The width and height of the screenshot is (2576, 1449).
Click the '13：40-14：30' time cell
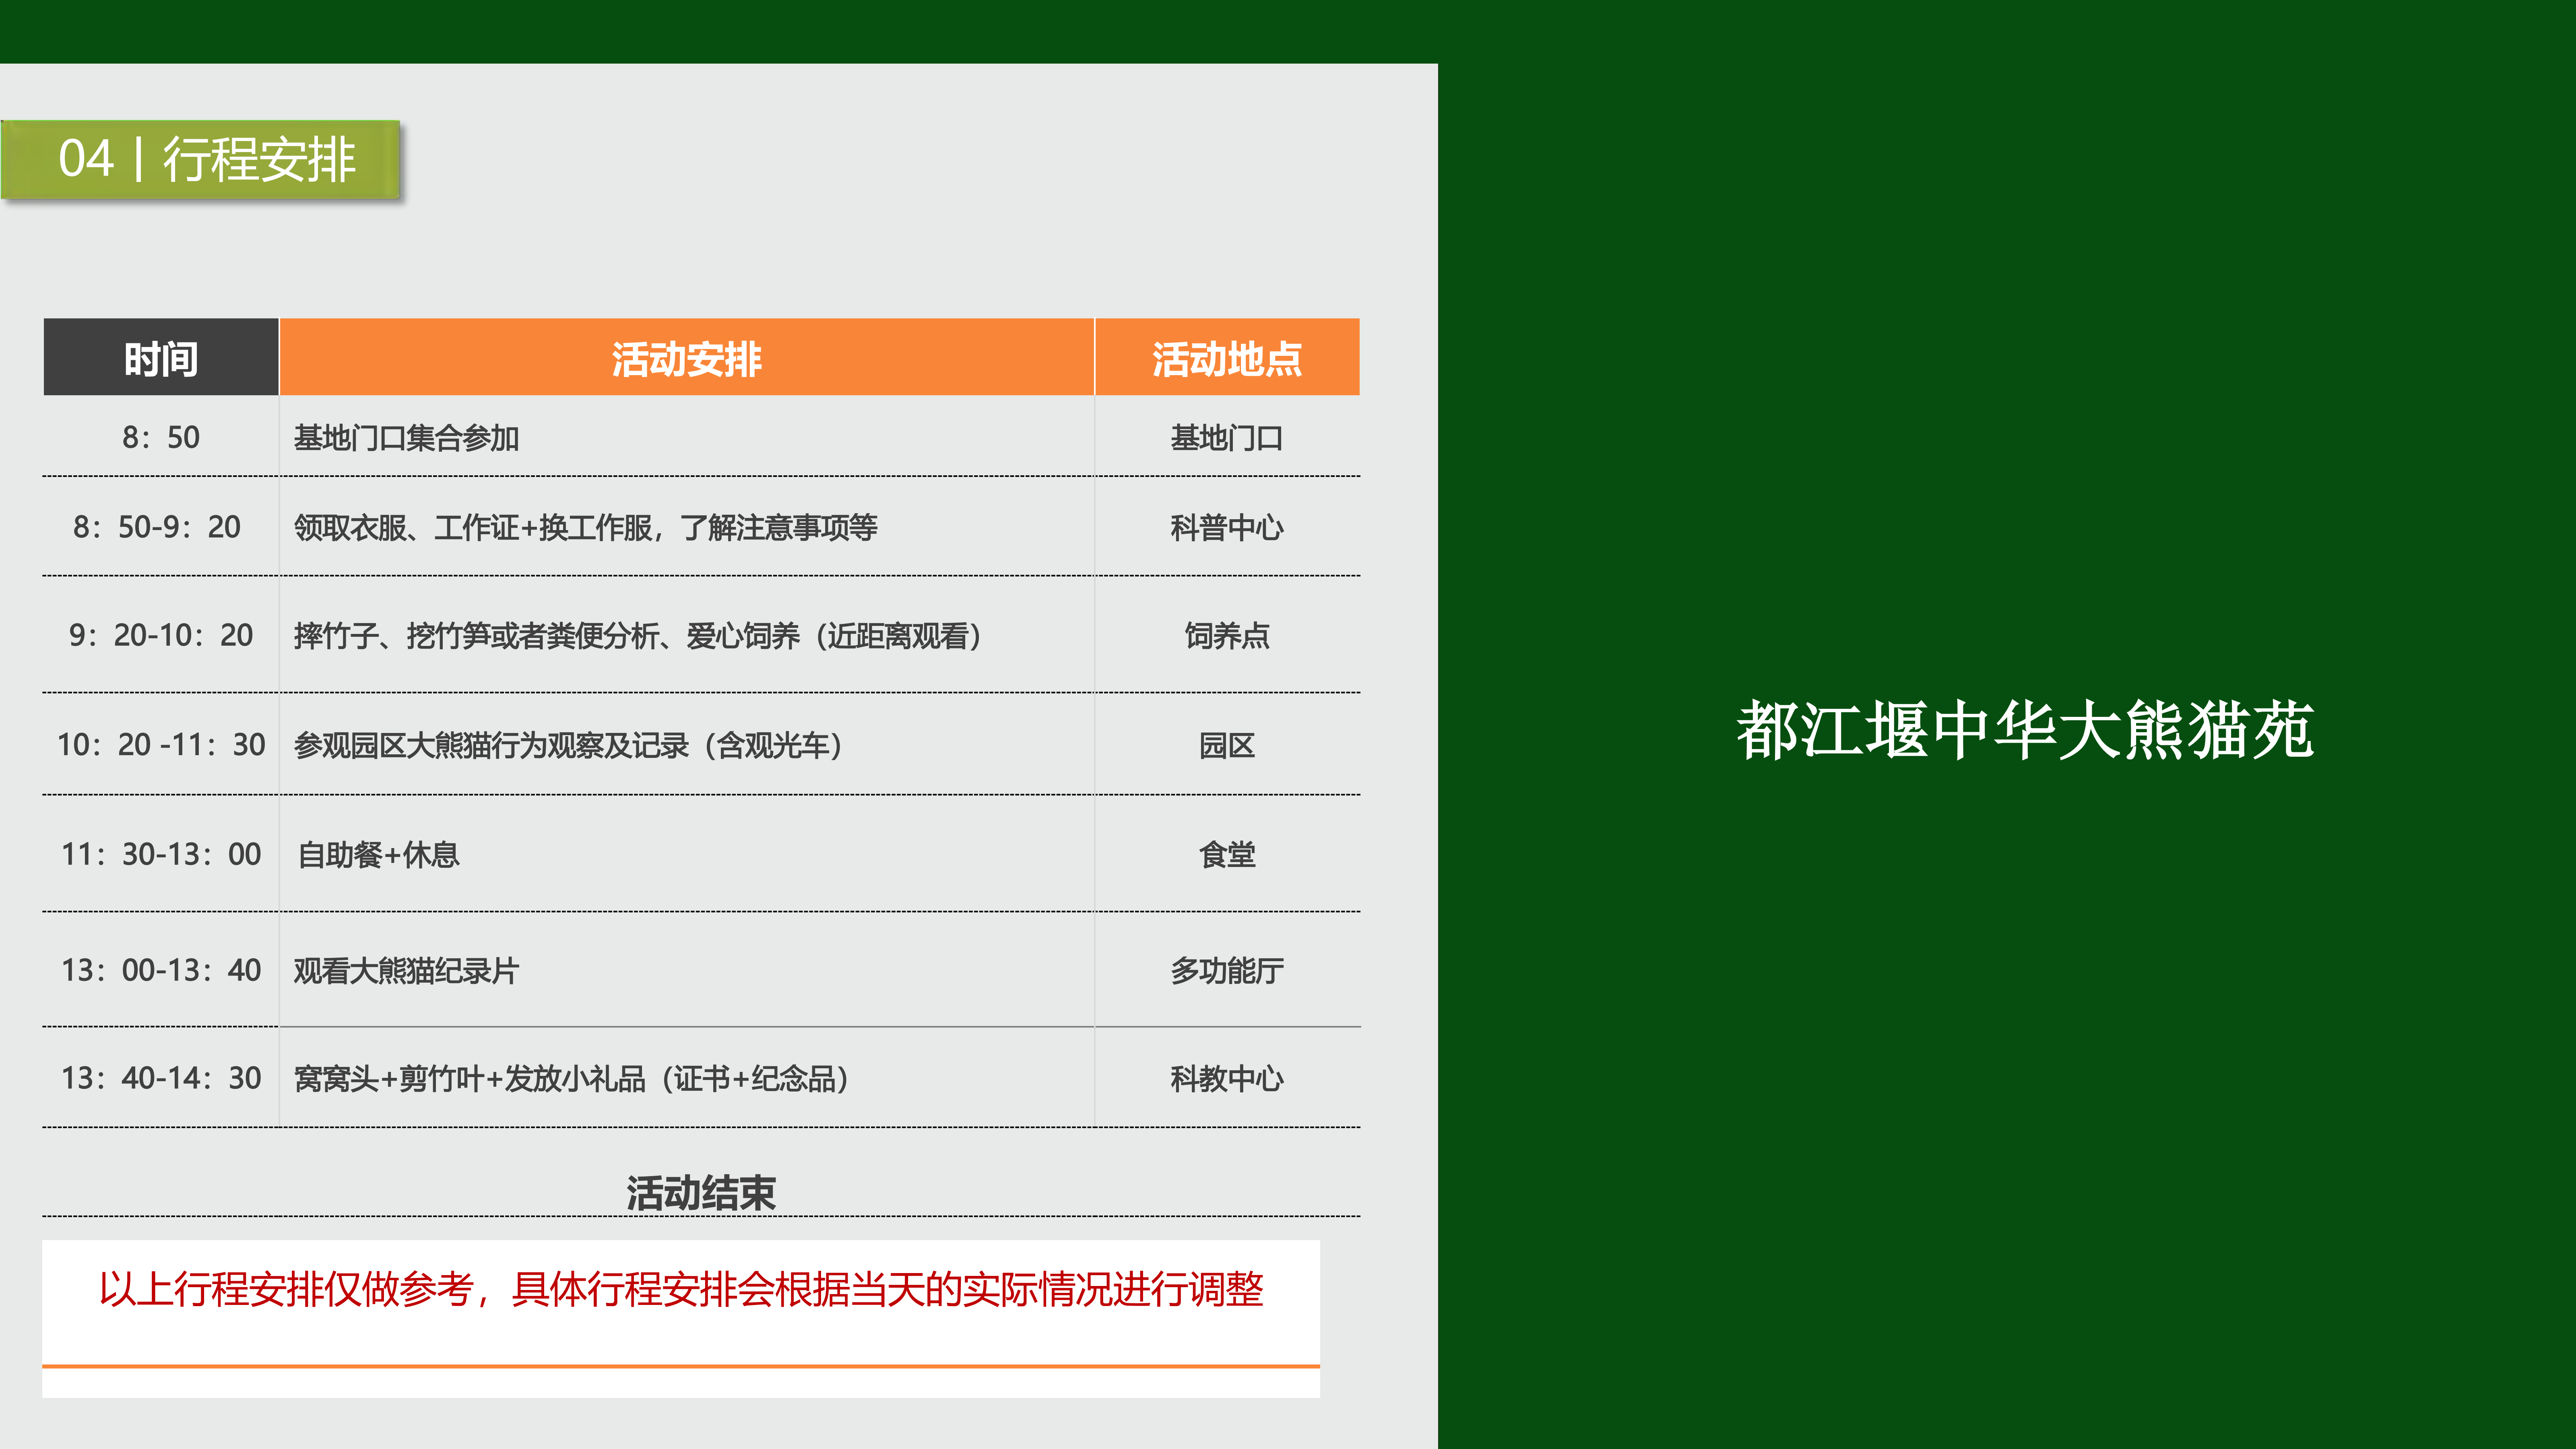(161, 1078)
